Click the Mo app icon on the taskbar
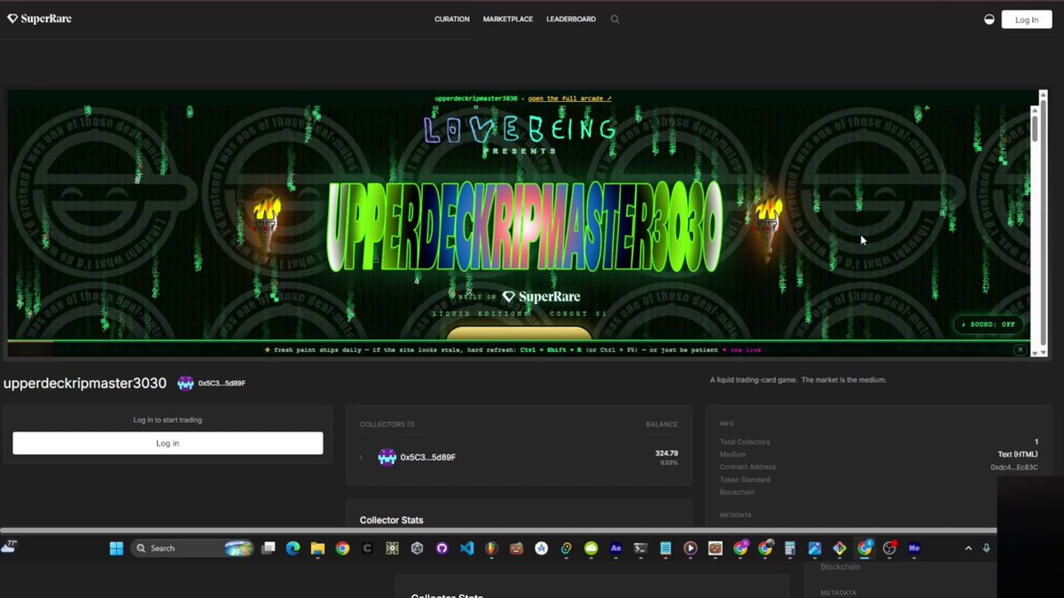This screenshot has width=1064, height=598. pos(914,548)
